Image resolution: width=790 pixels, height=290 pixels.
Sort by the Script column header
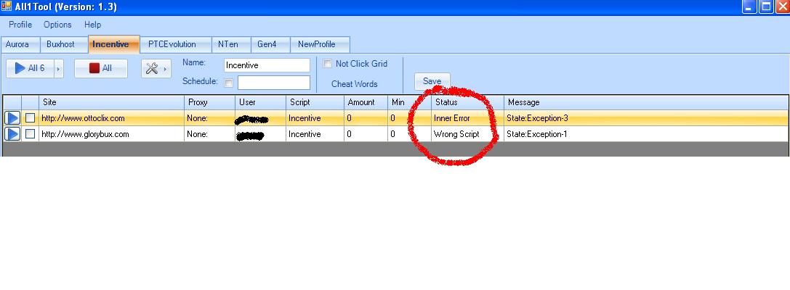(315, 102)
